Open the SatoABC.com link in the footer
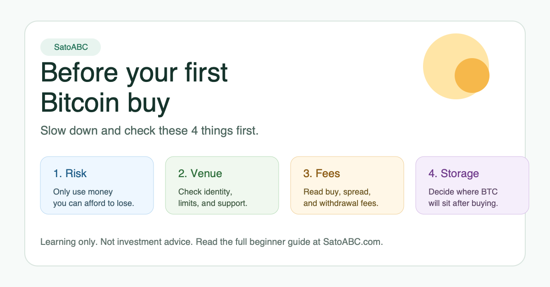The height and width of the screenshot is (287, 550). (x=353, y=242)
